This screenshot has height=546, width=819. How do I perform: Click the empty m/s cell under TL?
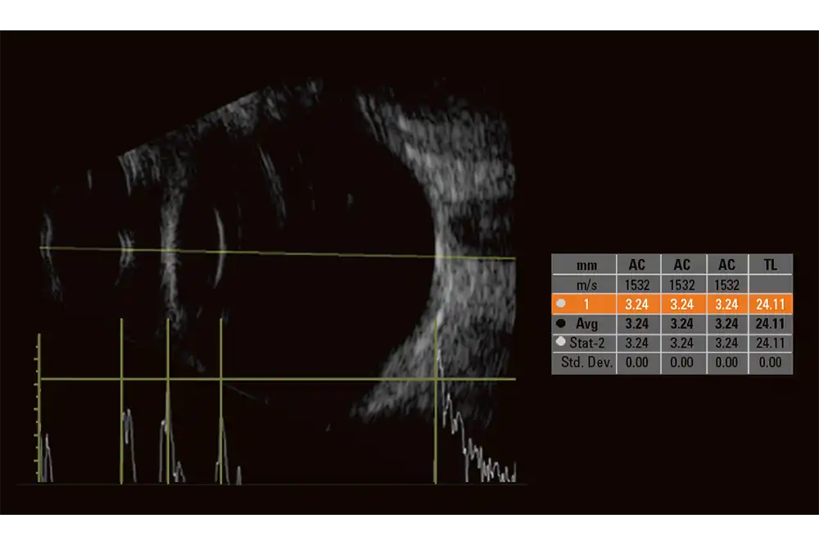point(771,284)
